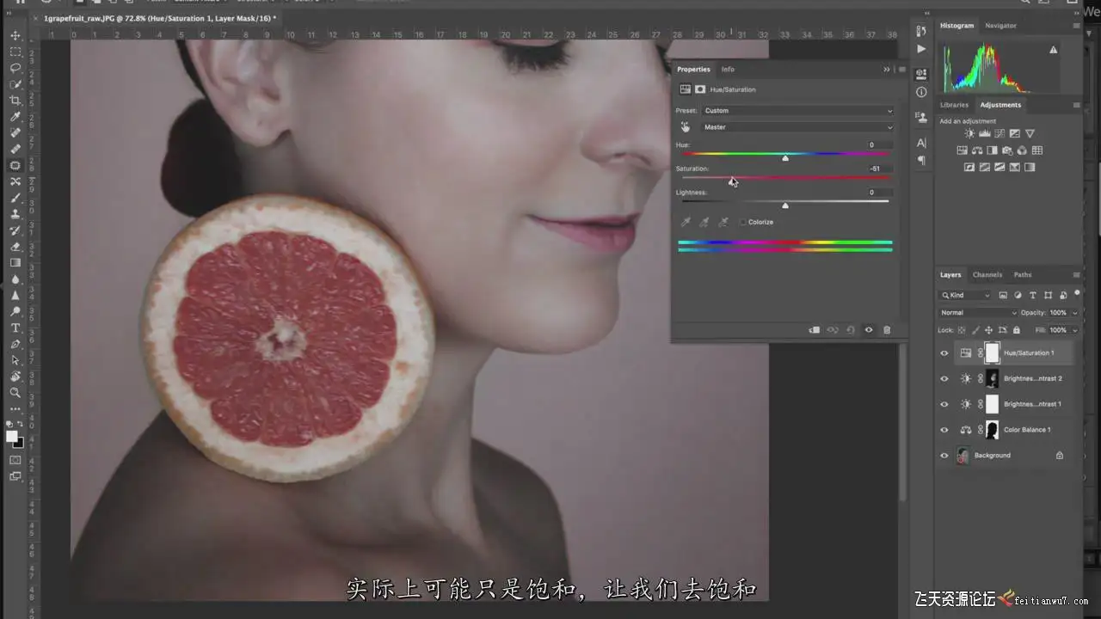1101x619 pixels.
Task: Open the Paragraph panel icon
Action: [x=921, y=161]
